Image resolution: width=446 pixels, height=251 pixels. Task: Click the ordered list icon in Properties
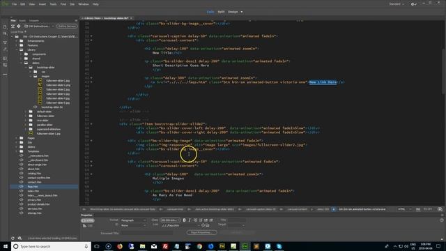click(201, 220)
